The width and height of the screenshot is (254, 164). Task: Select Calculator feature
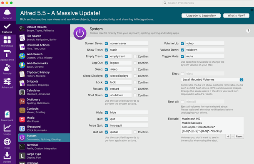pos(44,92)
